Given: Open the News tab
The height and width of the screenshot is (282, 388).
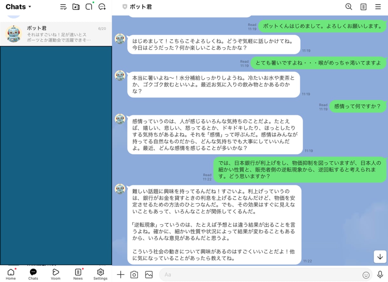Looking at the screenshot, I should point(78,274).
